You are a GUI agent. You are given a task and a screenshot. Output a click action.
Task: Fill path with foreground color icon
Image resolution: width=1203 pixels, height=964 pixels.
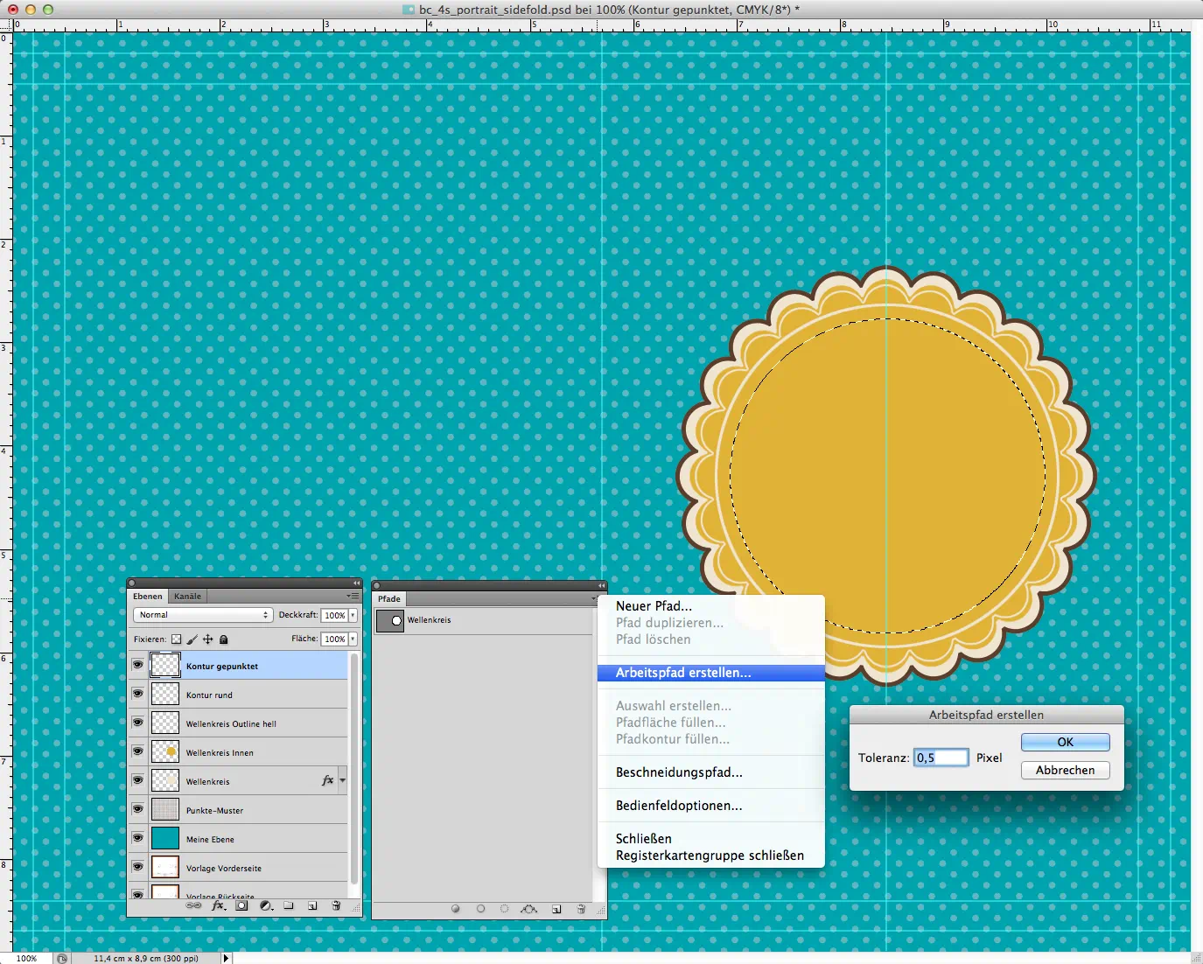click(455, 909)
